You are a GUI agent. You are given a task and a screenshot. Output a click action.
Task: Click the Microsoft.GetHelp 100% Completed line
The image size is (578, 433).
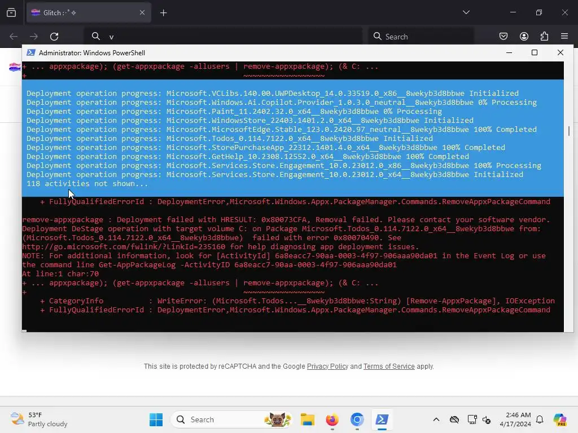248,157
